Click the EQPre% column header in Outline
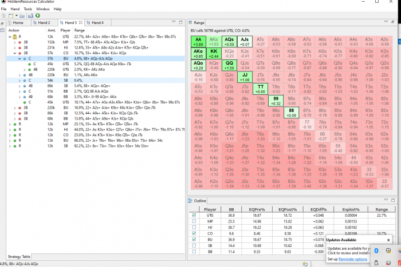The width and height of the screenshot is (401, 267). (x=257, y=209)
